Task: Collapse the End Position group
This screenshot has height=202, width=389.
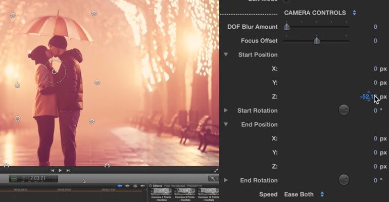Action: point(226,124)
